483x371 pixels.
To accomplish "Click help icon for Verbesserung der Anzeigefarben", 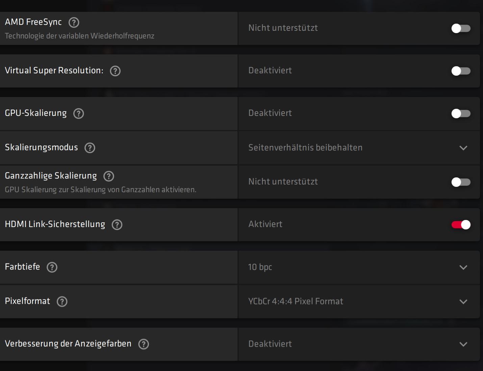I will (x=144, y=344).
